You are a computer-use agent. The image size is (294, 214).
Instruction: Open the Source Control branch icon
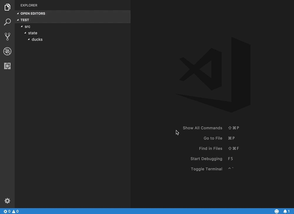(7, 36)
